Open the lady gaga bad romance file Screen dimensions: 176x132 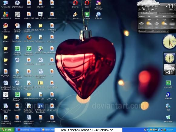[17, 74]
